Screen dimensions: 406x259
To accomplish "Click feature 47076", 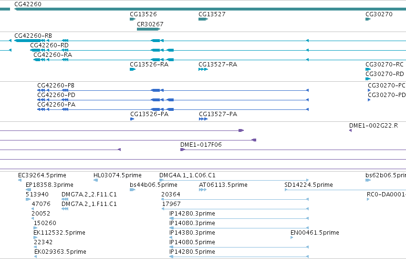I will [x=33, y=209].
